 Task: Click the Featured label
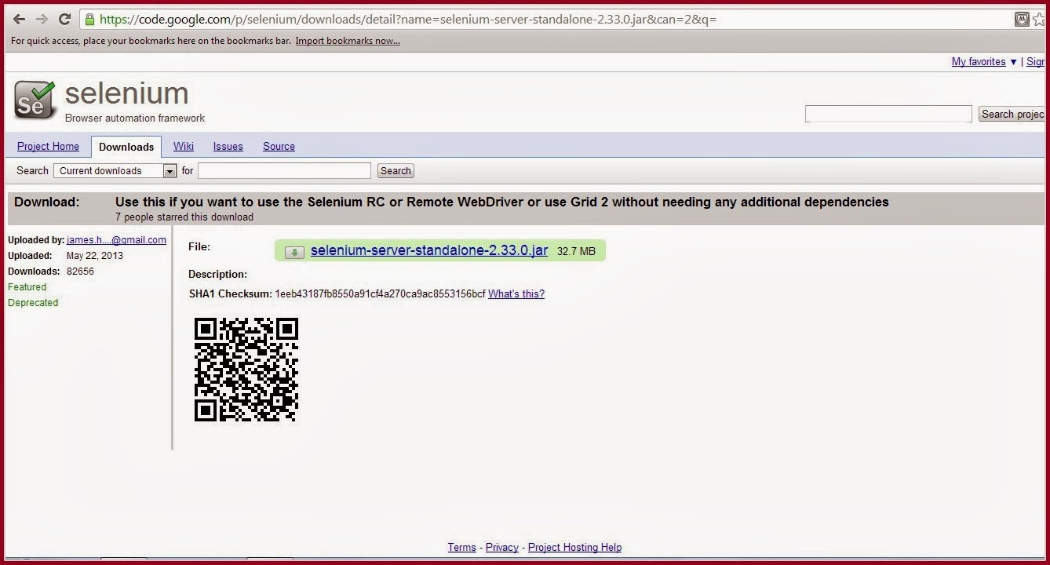coord(27,287)
